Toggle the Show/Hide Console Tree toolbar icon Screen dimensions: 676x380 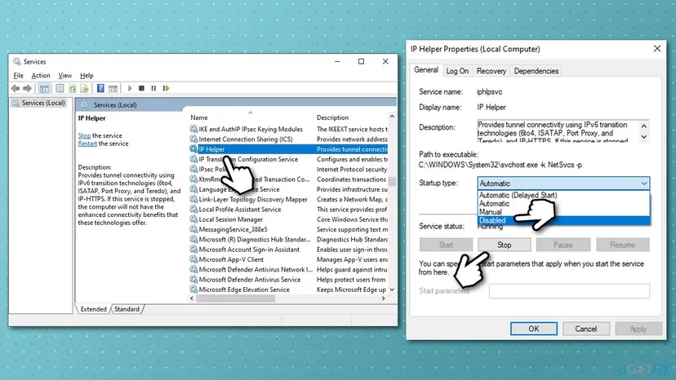tap(44, 88)
